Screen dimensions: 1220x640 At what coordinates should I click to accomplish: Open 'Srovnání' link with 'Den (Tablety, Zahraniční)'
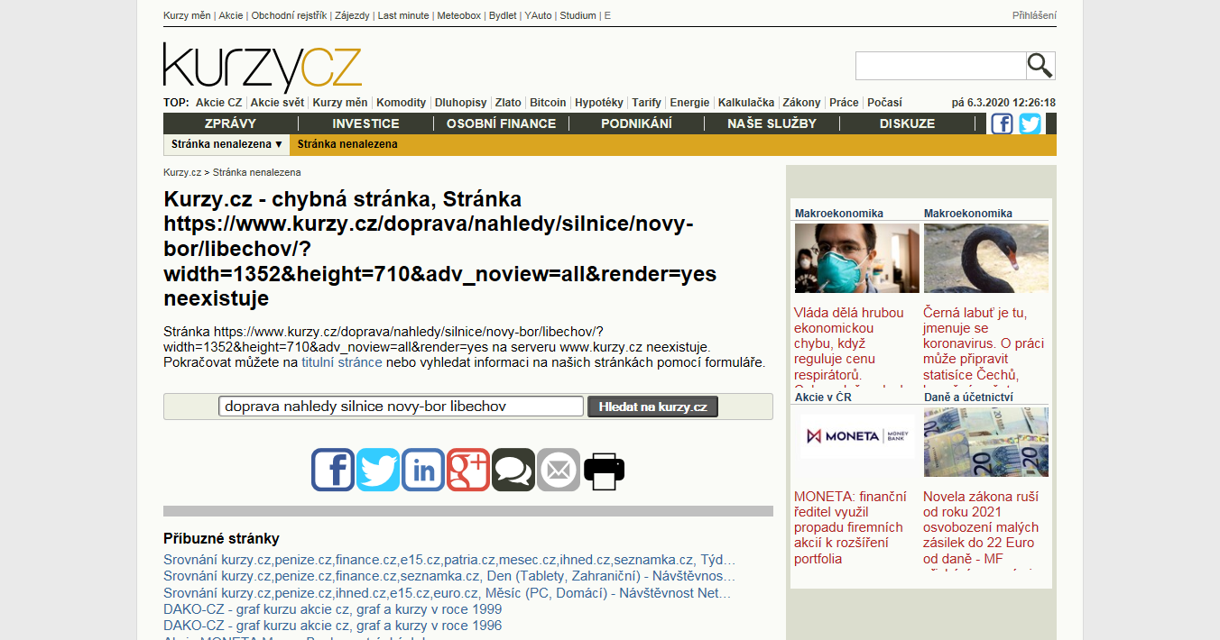449,576
